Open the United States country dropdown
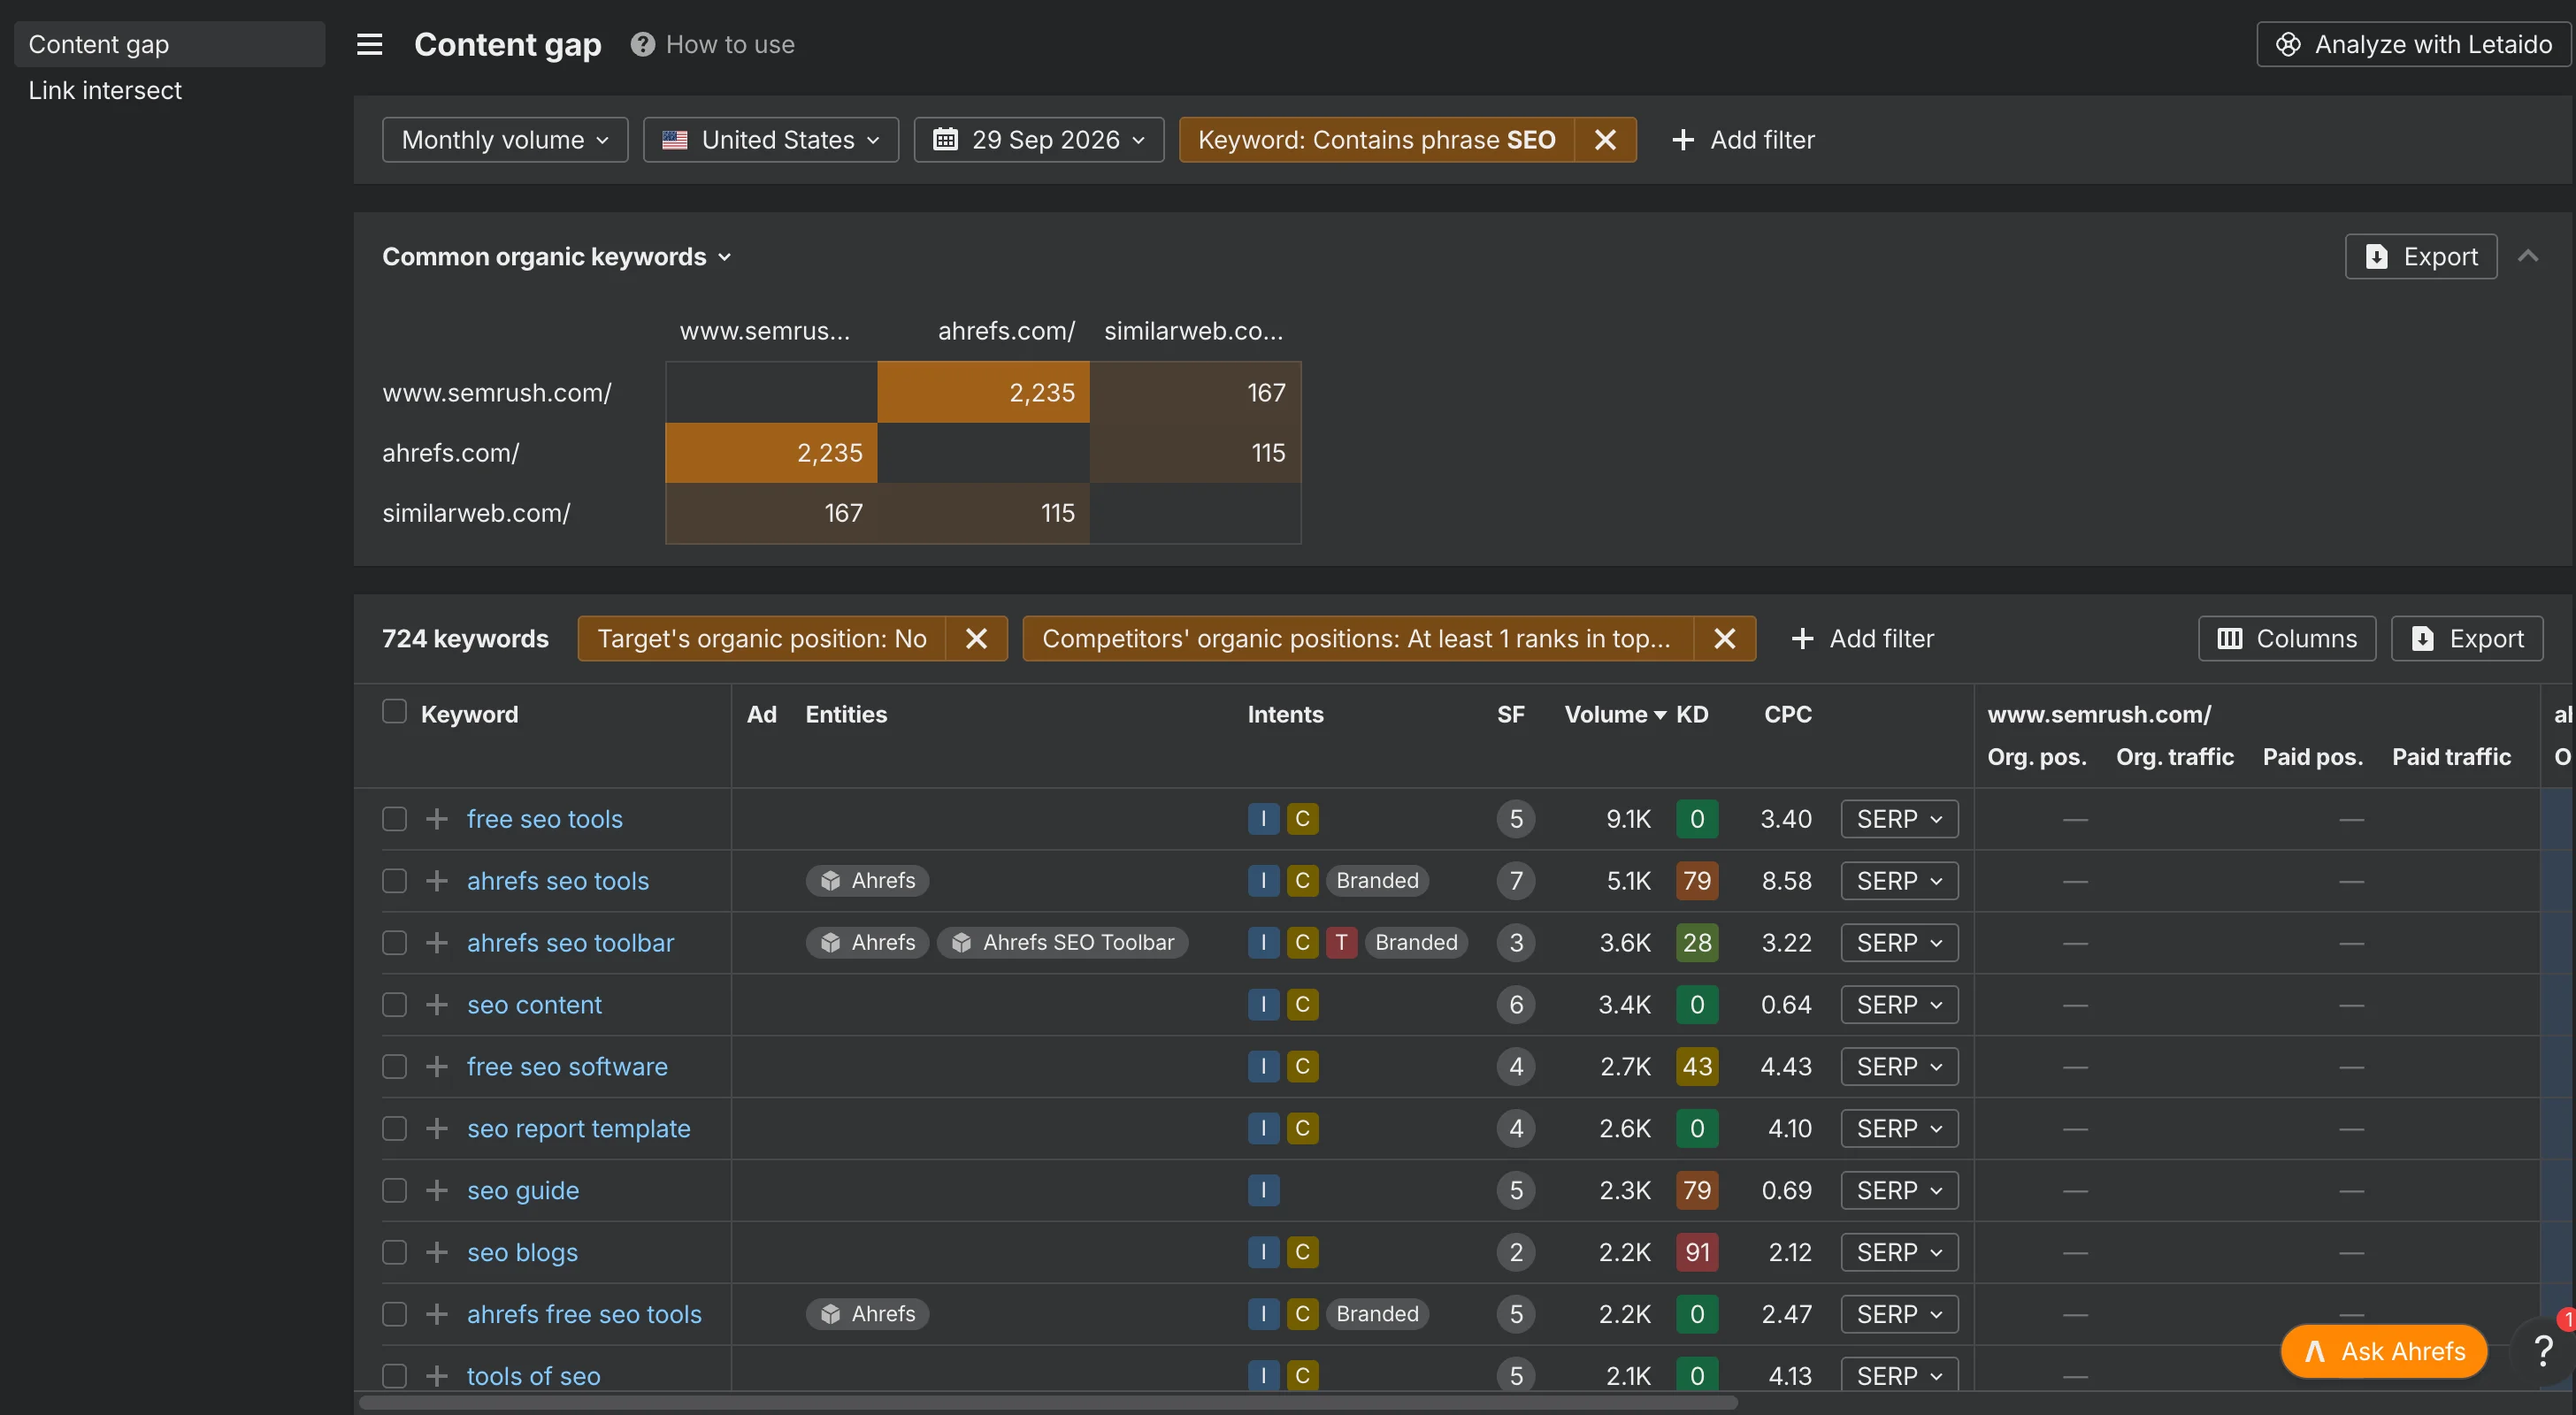The image size is (2576, 1415). point(770,140)
